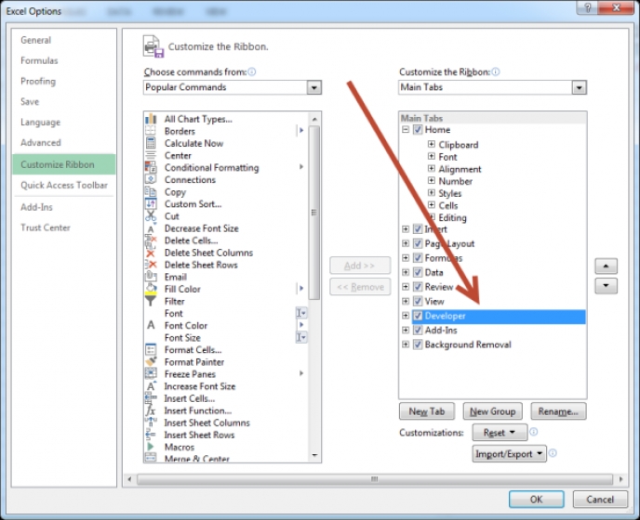Select the Format Cells command icon
The image size is (640, 520).
151,350
